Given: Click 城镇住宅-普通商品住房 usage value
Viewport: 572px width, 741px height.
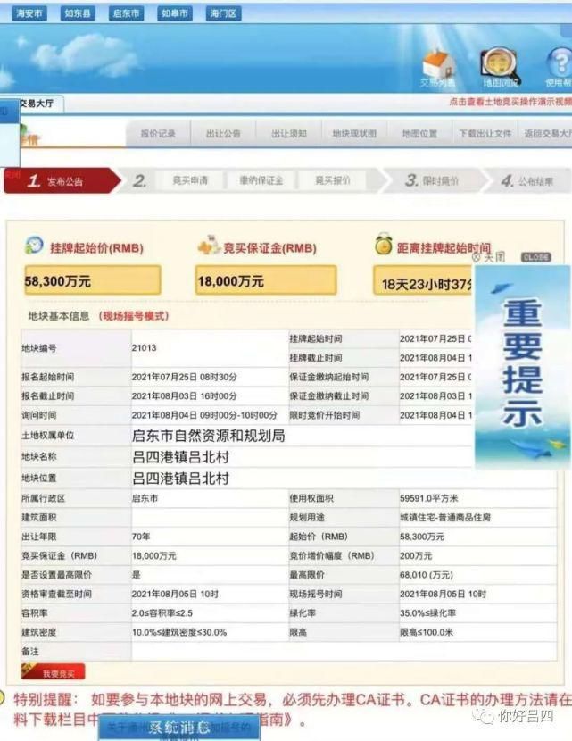Looking at the screenshot, I should (x=445, y=518).
